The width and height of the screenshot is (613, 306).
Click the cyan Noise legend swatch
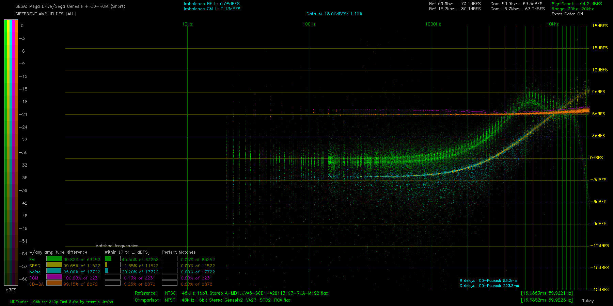(54, 271)
